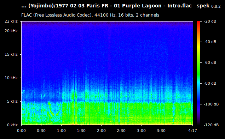The width and height of the screenshot is (225, 139).
Task: Click the '0 kHz' frequency axis label
Action: coord(12,125)
